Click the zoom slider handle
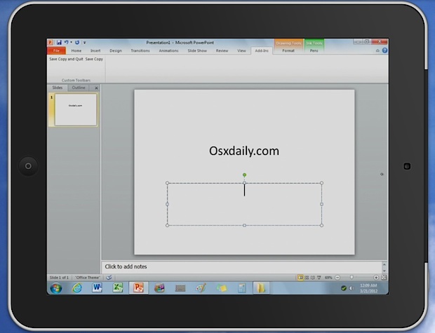Screen dimensions: 435x333 coord(352,278)
